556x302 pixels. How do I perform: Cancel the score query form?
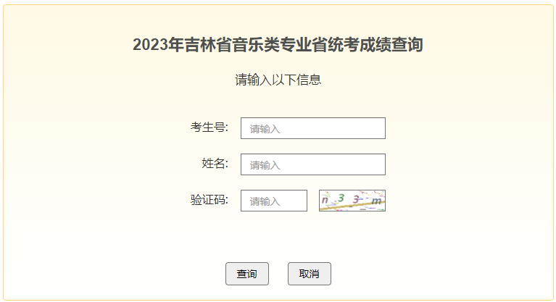pyautogui.click(x=310, y=274)
